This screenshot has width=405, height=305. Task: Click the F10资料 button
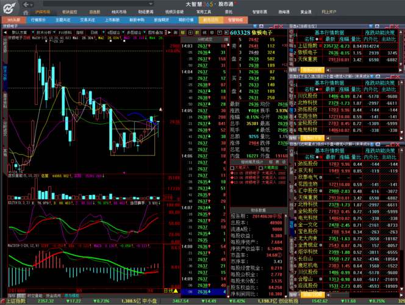click(x=65, y=32)
